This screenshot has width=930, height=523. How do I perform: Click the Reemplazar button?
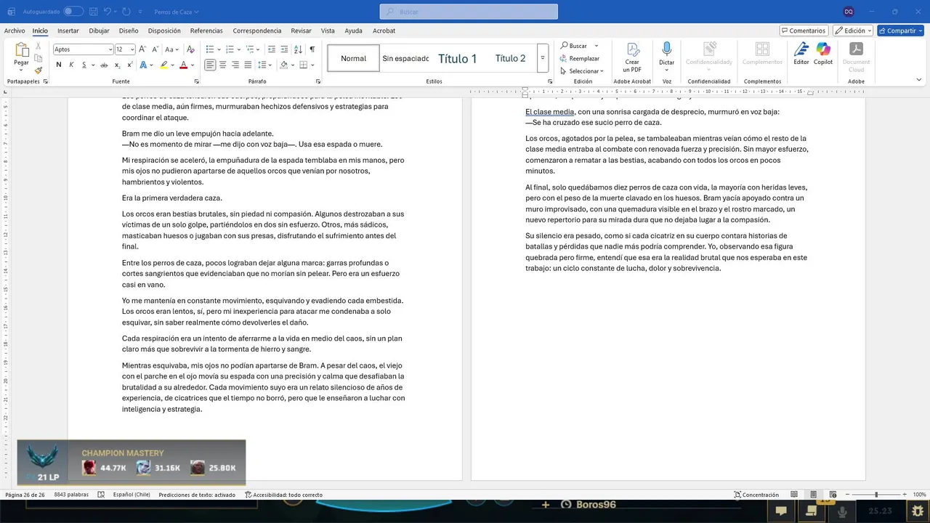tap(580, 58)
